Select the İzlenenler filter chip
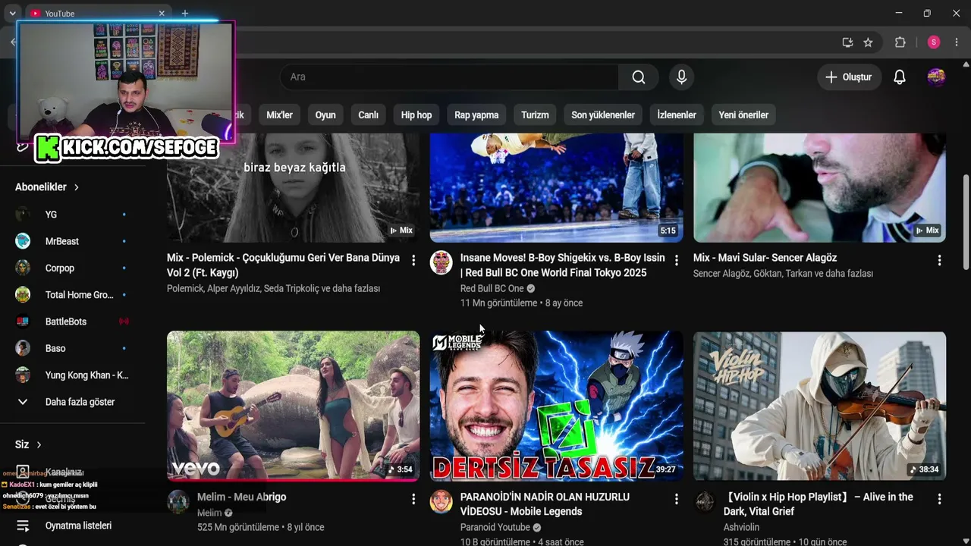971x546 pixels. click(x=677, y=115)
